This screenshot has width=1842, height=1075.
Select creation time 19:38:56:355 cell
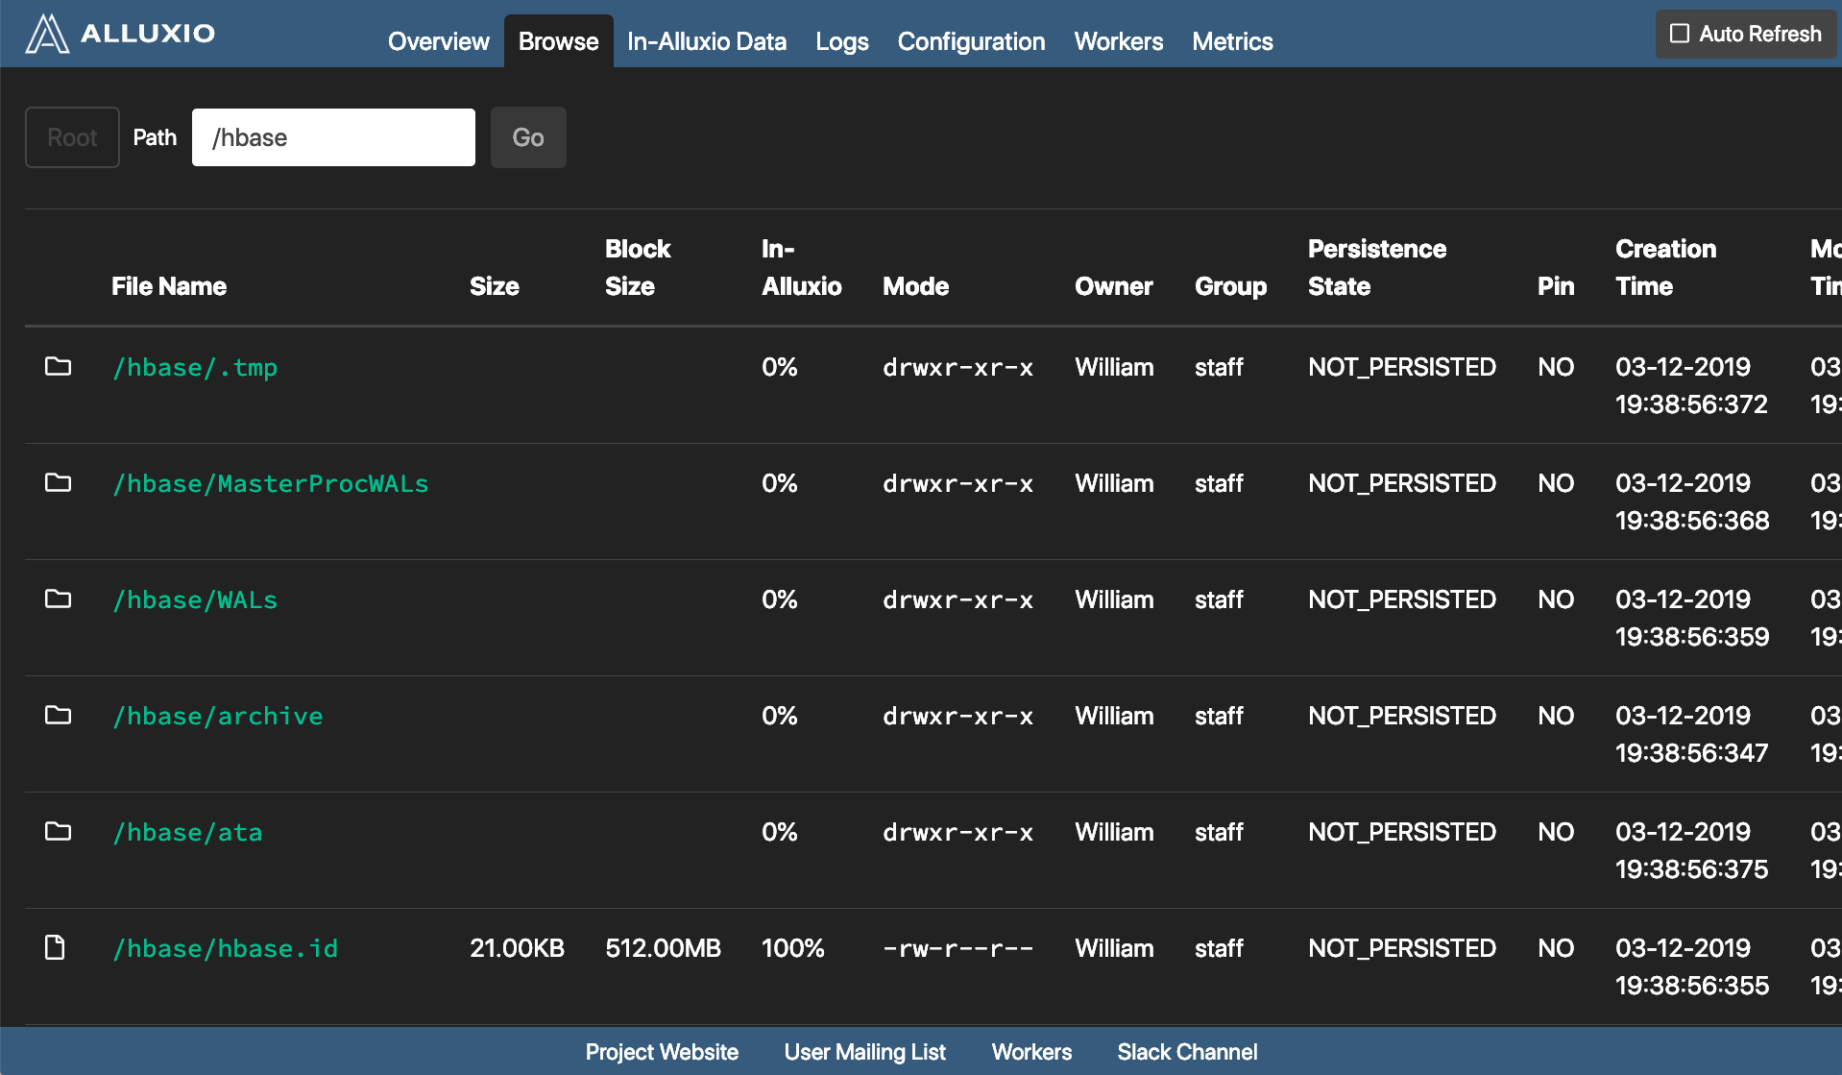click(1692, 966)
